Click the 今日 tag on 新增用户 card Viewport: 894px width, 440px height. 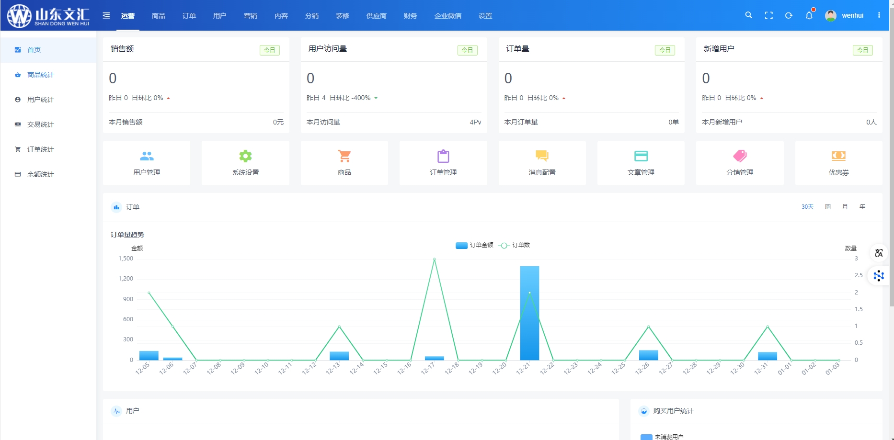coord(863,50)
